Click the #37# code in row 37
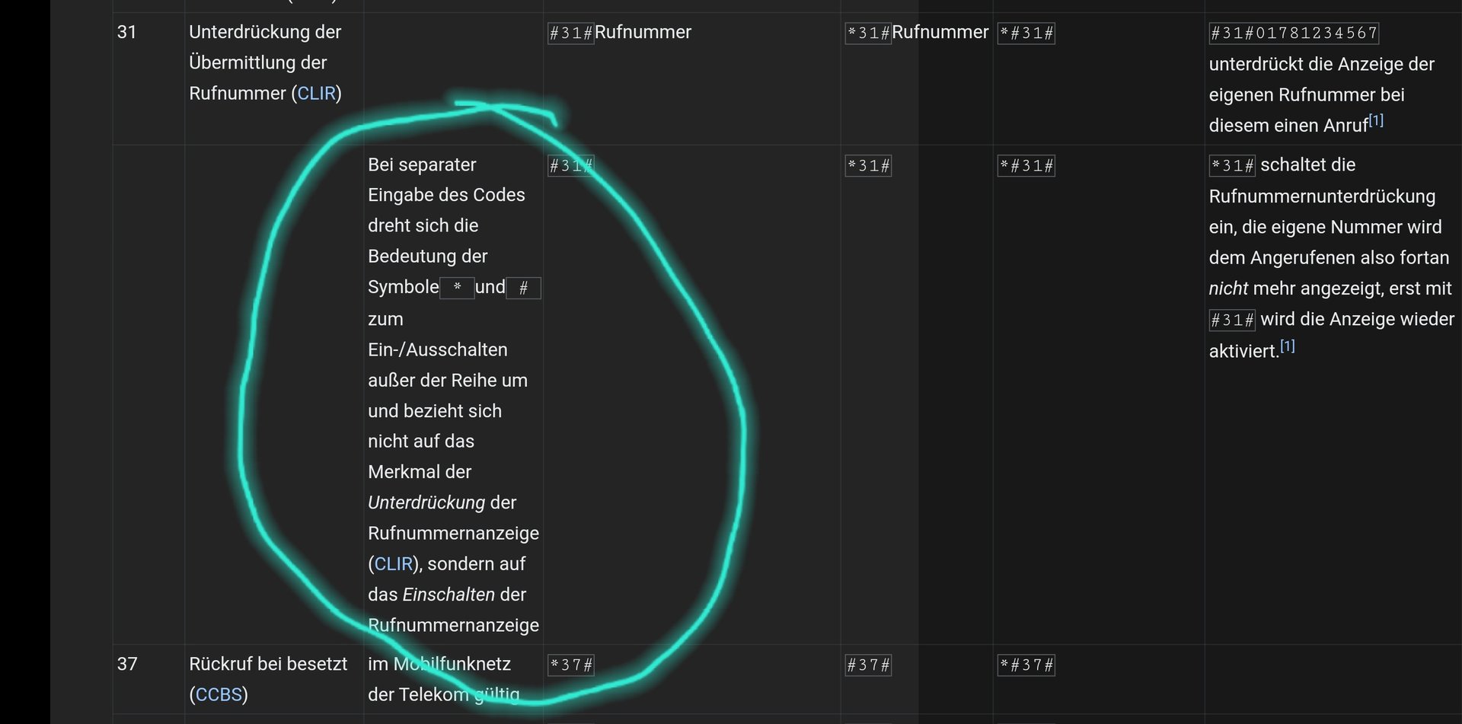Screen dimensions: 1462x724 pos(868,665)
